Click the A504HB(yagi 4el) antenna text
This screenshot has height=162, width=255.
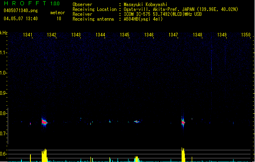click(143, 19)
